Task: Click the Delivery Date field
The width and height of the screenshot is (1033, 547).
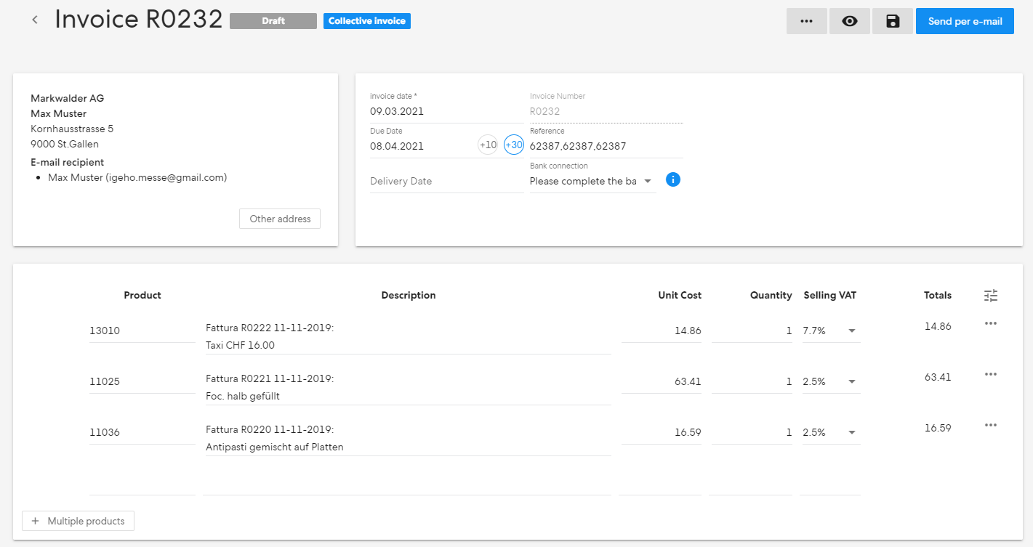Action: [446, 182]
